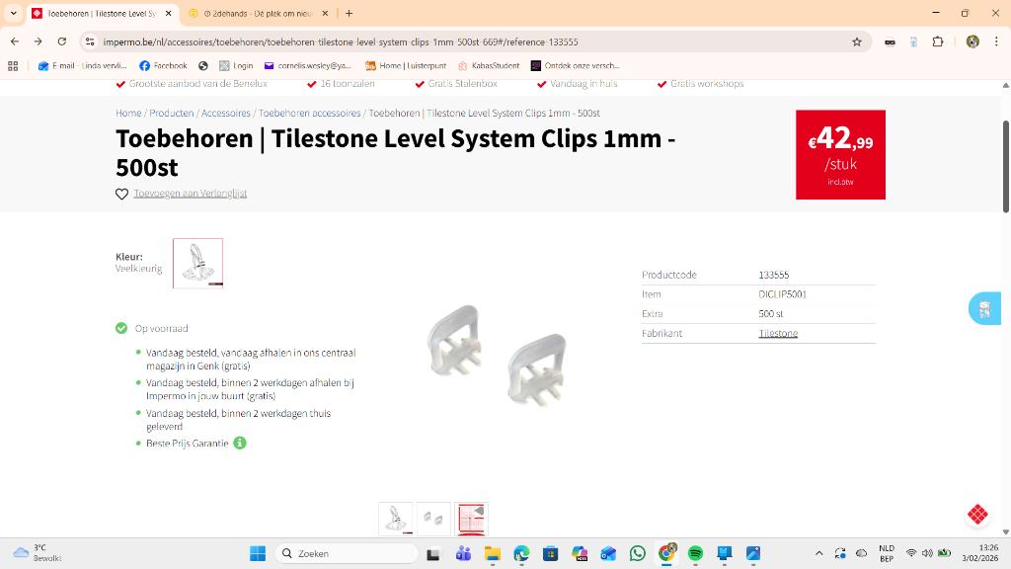Bookmark this page with the star icon
Viewport: 1011px width, 569px height.
pos(857,41)
